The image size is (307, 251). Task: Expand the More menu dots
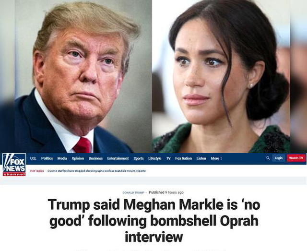(x=221, y=158)
